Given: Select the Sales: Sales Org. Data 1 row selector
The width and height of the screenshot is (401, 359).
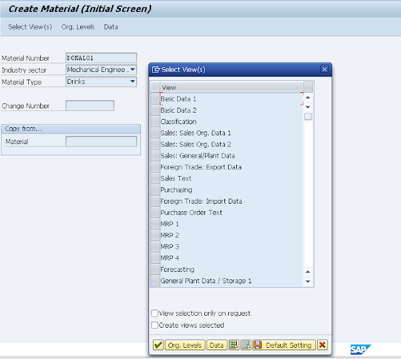Looking at the screenshot, I should (x=155, y=133).
